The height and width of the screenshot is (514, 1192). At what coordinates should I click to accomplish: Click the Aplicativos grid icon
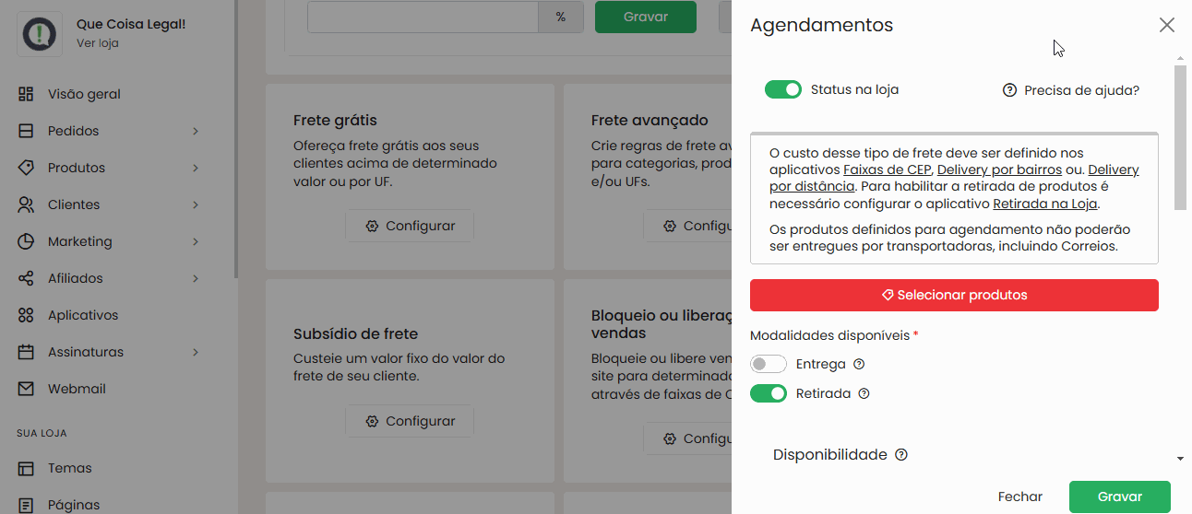[x=26, y=315]
